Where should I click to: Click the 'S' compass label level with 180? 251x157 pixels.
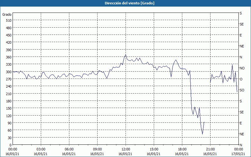[241, 101]
